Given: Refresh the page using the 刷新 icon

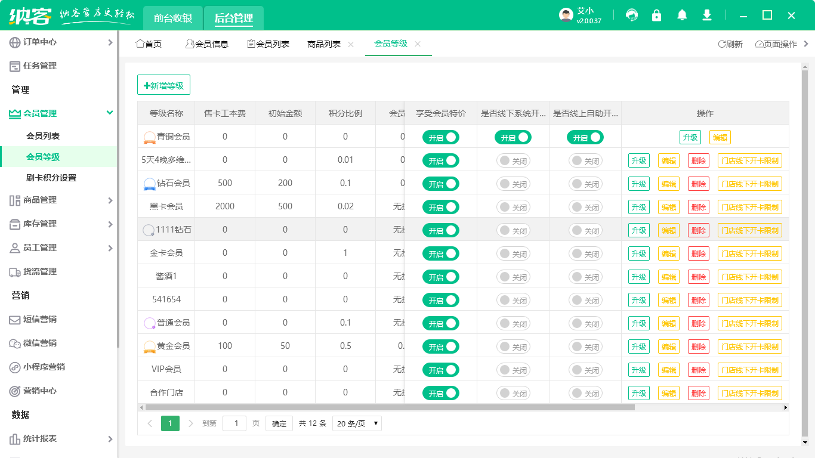Looking at the screenshot, I should tap(730, 44).
